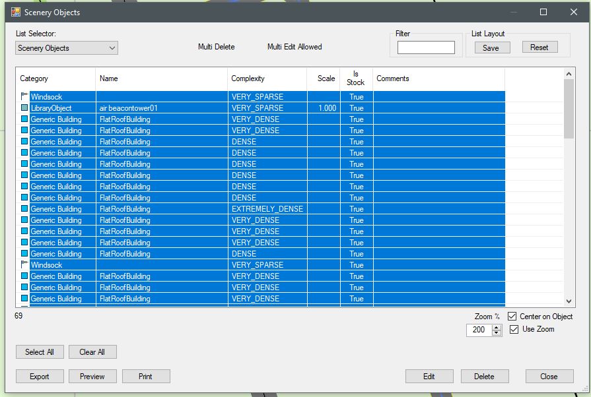Toggle the Center on Object checkbox

click(512, 316)
